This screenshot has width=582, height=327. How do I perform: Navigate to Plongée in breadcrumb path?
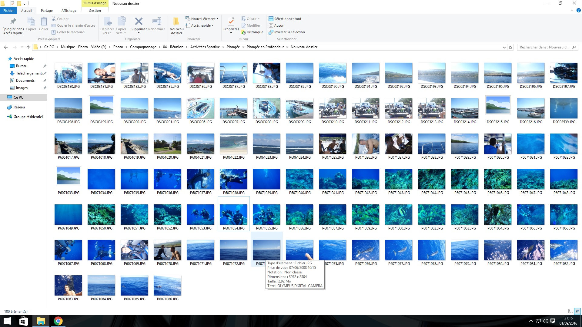click(233, 47)
